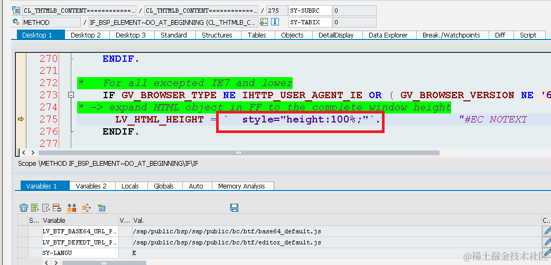Viewport: 551px width, 265px height.
Task: Click the remove-row icon with red minus
Action: (57, 208)
